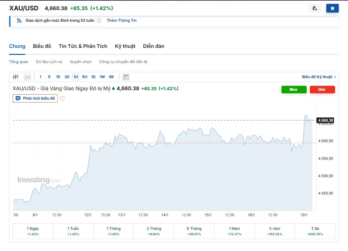
Task: Click the news overlay icon in chart toolbar
Action: [x=126, y=77]
